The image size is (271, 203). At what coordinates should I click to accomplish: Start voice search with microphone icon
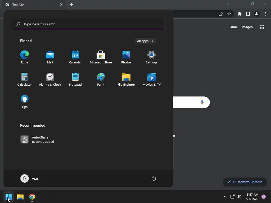tap(202, 102)
